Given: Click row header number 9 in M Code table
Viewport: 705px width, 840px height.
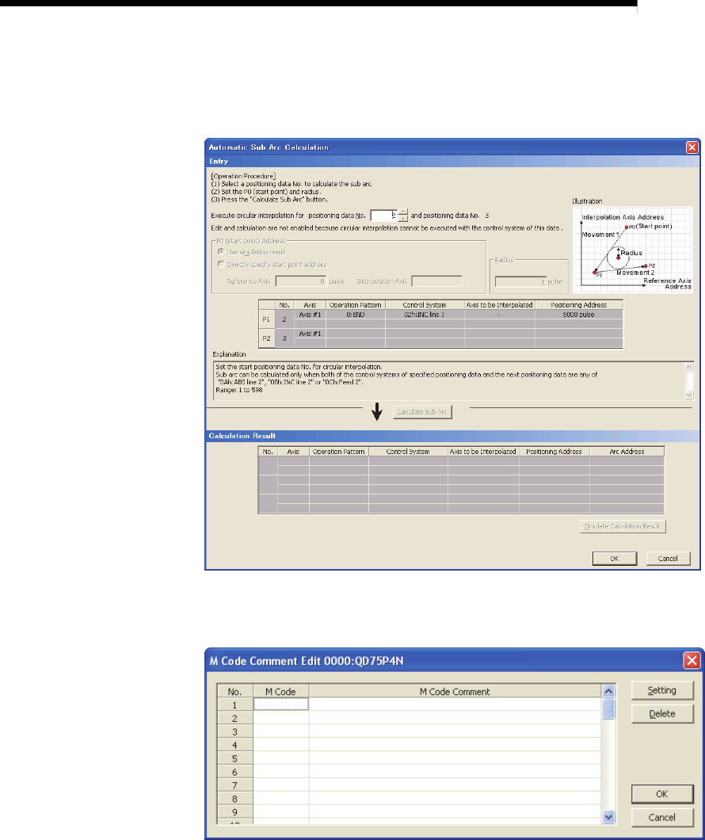Looking at the screenshot, I should [234, 812].
